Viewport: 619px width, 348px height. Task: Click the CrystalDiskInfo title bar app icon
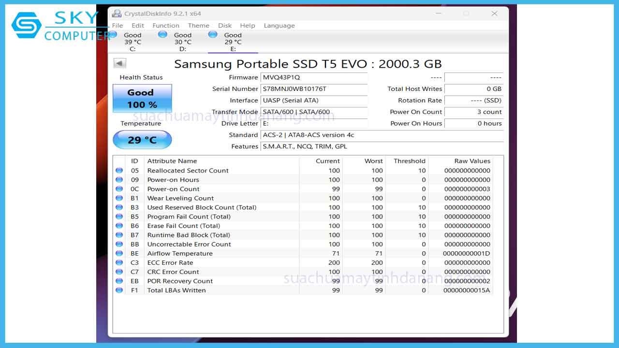tap(117, 14)
